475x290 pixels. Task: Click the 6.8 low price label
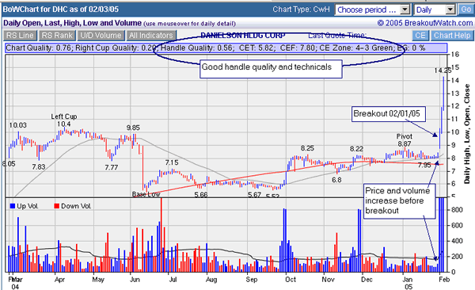pyautogui.click(x=336, y=180)
